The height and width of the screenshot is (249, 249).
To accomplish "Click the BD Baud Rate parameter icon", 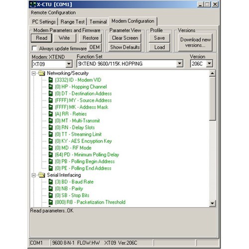I will click(51, 182).
